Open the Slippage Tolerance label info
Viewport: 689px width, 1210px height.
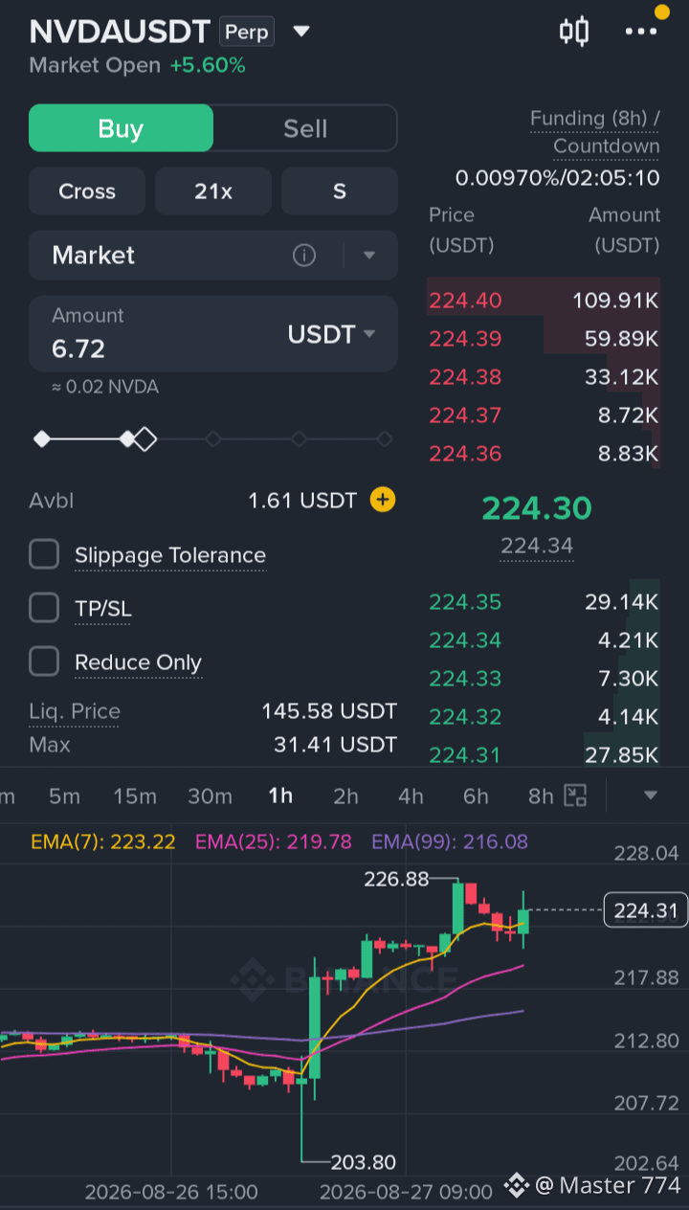[170, 555]
